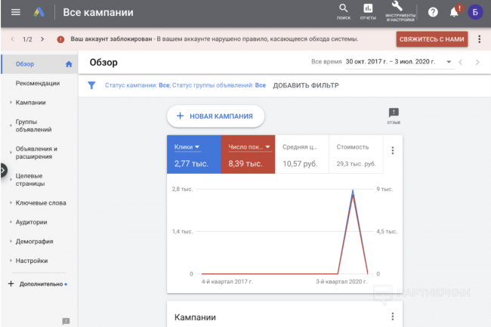This screenshot has height=327, width=491.
Task: Open the reports (Отчеты) icon
Action: coord(368,11)
